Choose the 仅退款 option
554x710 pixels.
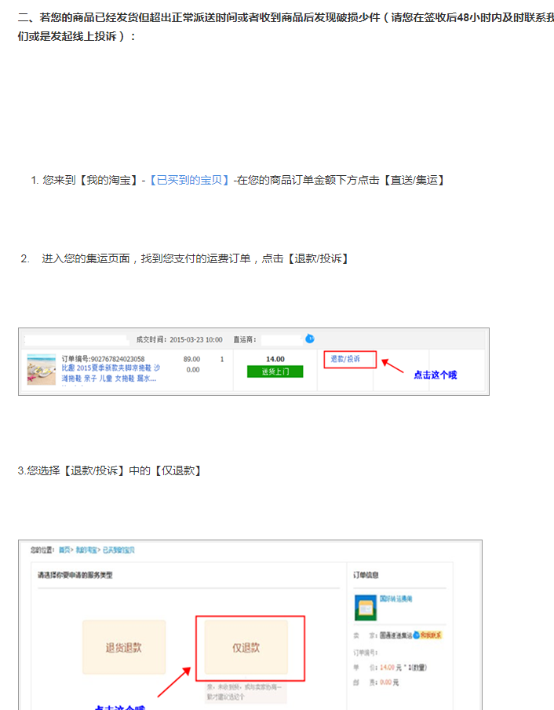tap(246, 647)
